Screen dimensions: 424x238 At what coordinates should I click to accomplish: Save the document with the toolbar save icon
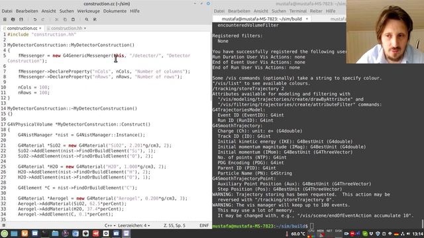point(21,19)
